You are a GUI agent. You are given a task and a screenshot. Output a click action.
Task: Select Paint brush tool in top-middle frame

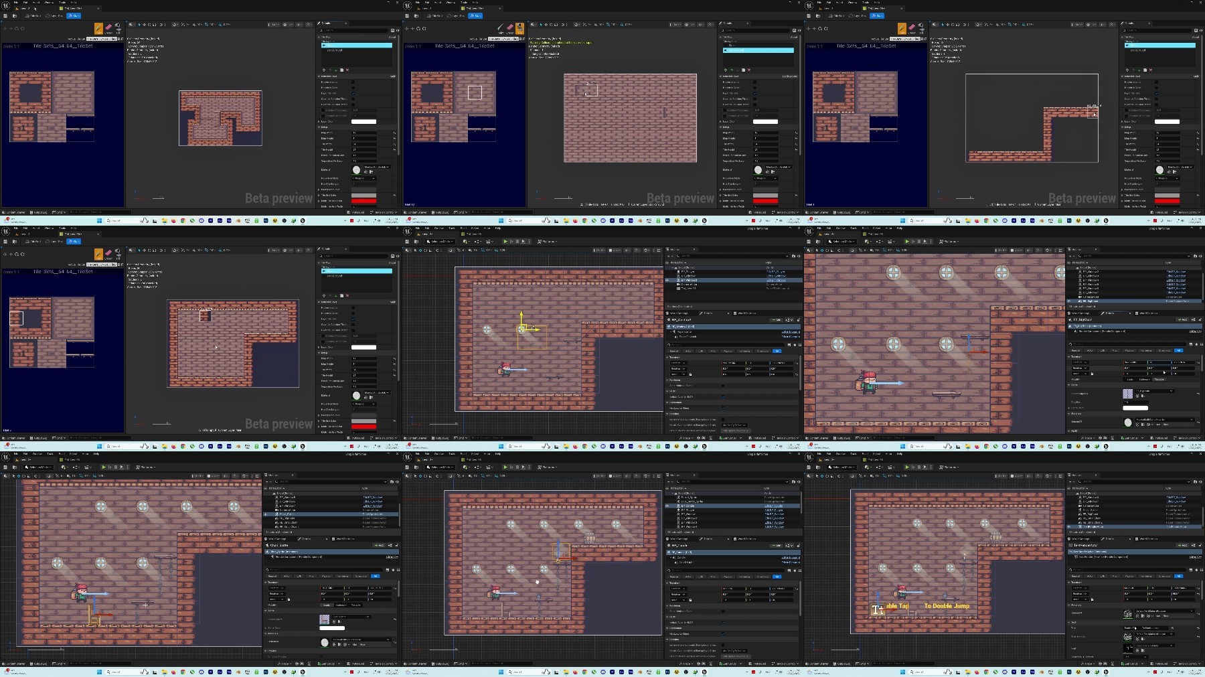pyautogui.click(x=501, y=28)
